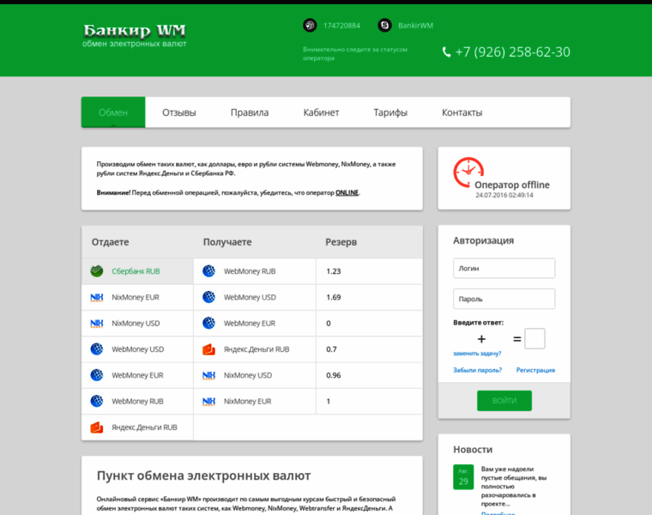Click the Skype name BankirWM
The image size is (652, 515).
pyautogui.click(x=415, y=26)
